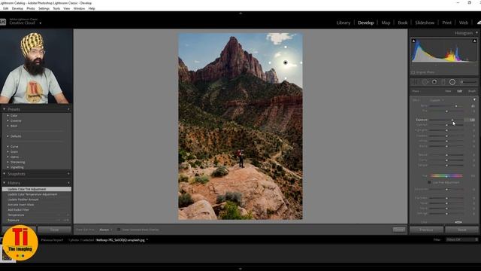This screenshot has width=481, height=271.
Task: Select the Graduated Filter tool
Action: [x=443, y=82]
